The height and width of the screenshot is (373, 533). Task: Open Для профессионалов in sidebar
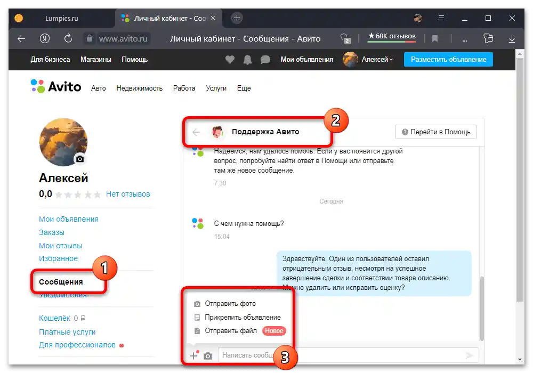77,345
